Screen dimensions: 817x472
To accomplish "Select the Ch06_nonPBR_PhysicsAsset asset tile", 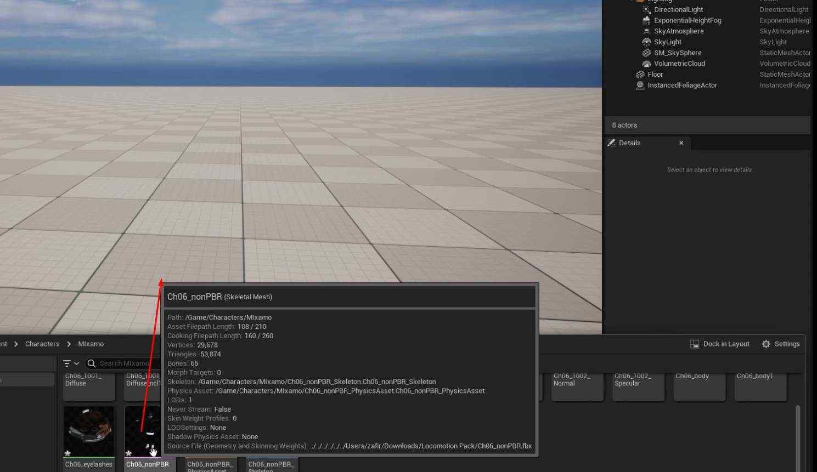I will click(x=211, y=465).
